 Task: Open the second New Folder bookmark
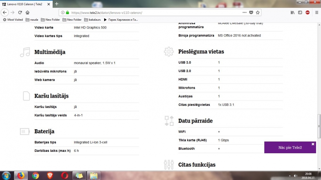click(72, 20)
